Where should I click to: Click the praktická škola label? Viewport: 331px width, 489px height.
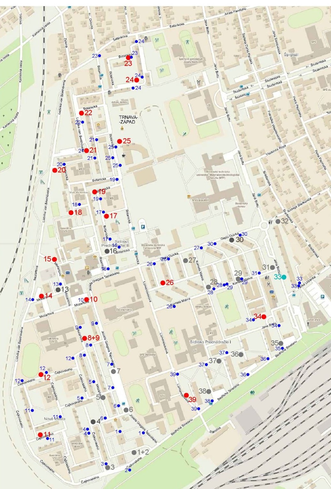[x=77, y=445]
